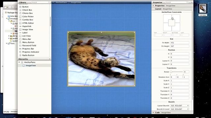
Task: Collapse the src folder in Package Explorer
Action: click(x=9, y=21)
